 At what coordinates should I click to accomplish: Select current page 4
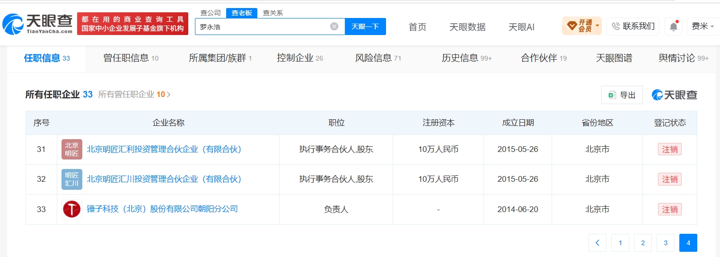[688, 243]
